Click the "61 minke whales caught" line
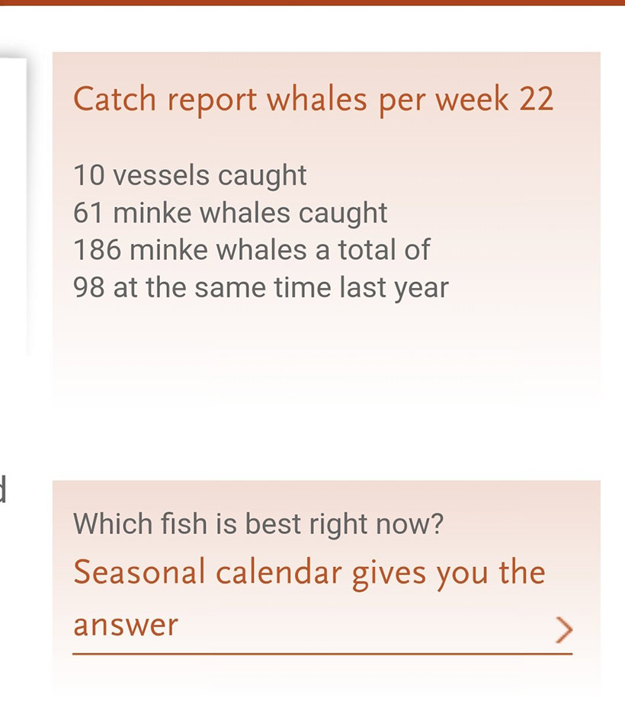Image resolution: width=625 pixels, height=727 pixels. pyautogui.click(x=230, y=213)
